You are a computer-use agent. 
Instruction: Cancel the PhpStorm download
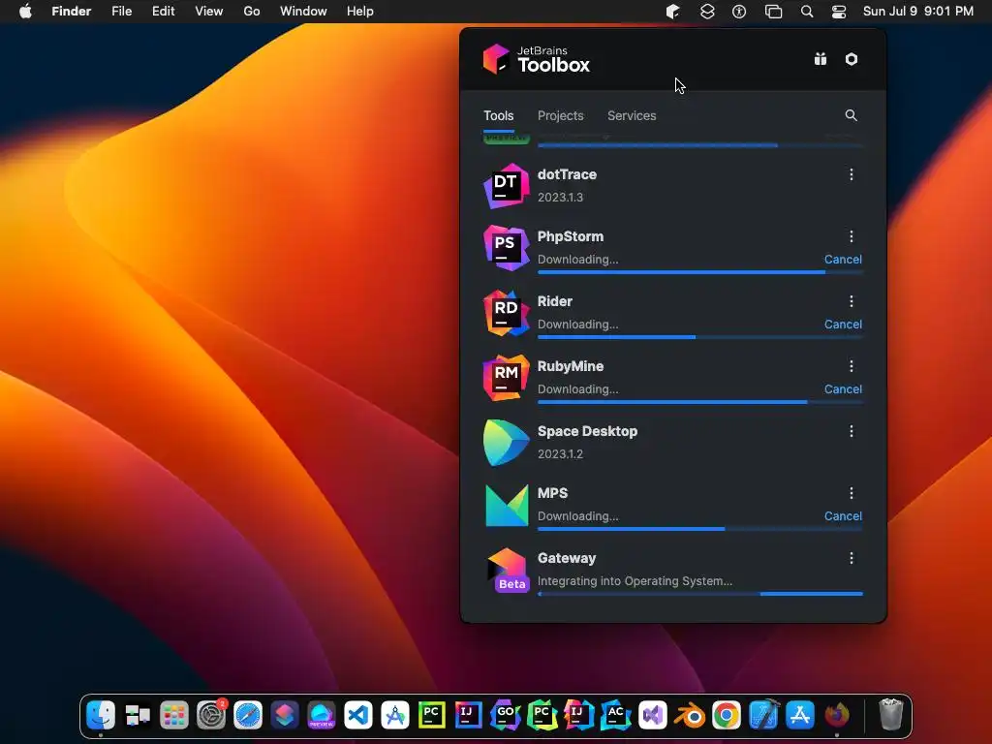click(x=843, y=260)
